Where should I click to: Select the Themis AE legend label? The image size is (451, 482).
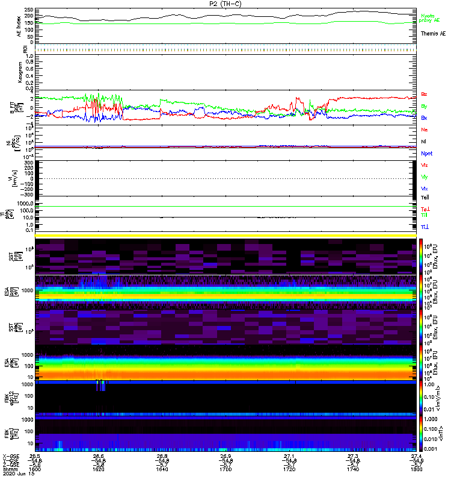point(433,34)
